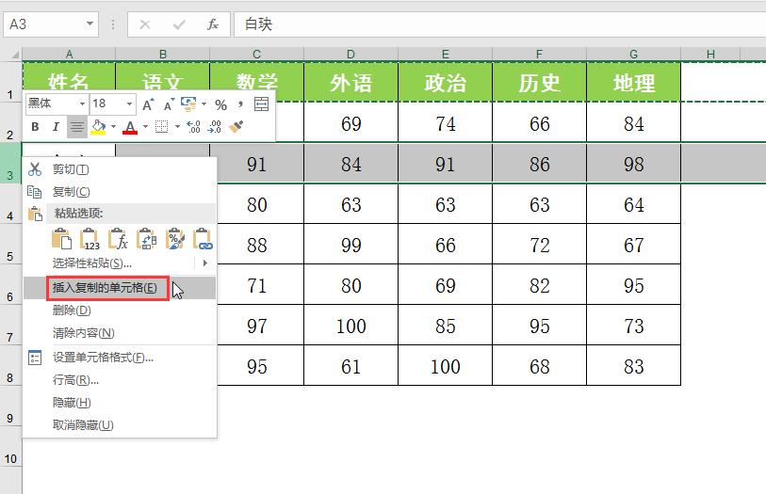Click the confirm checkmark in the formula bar

(x=179, y=24)
